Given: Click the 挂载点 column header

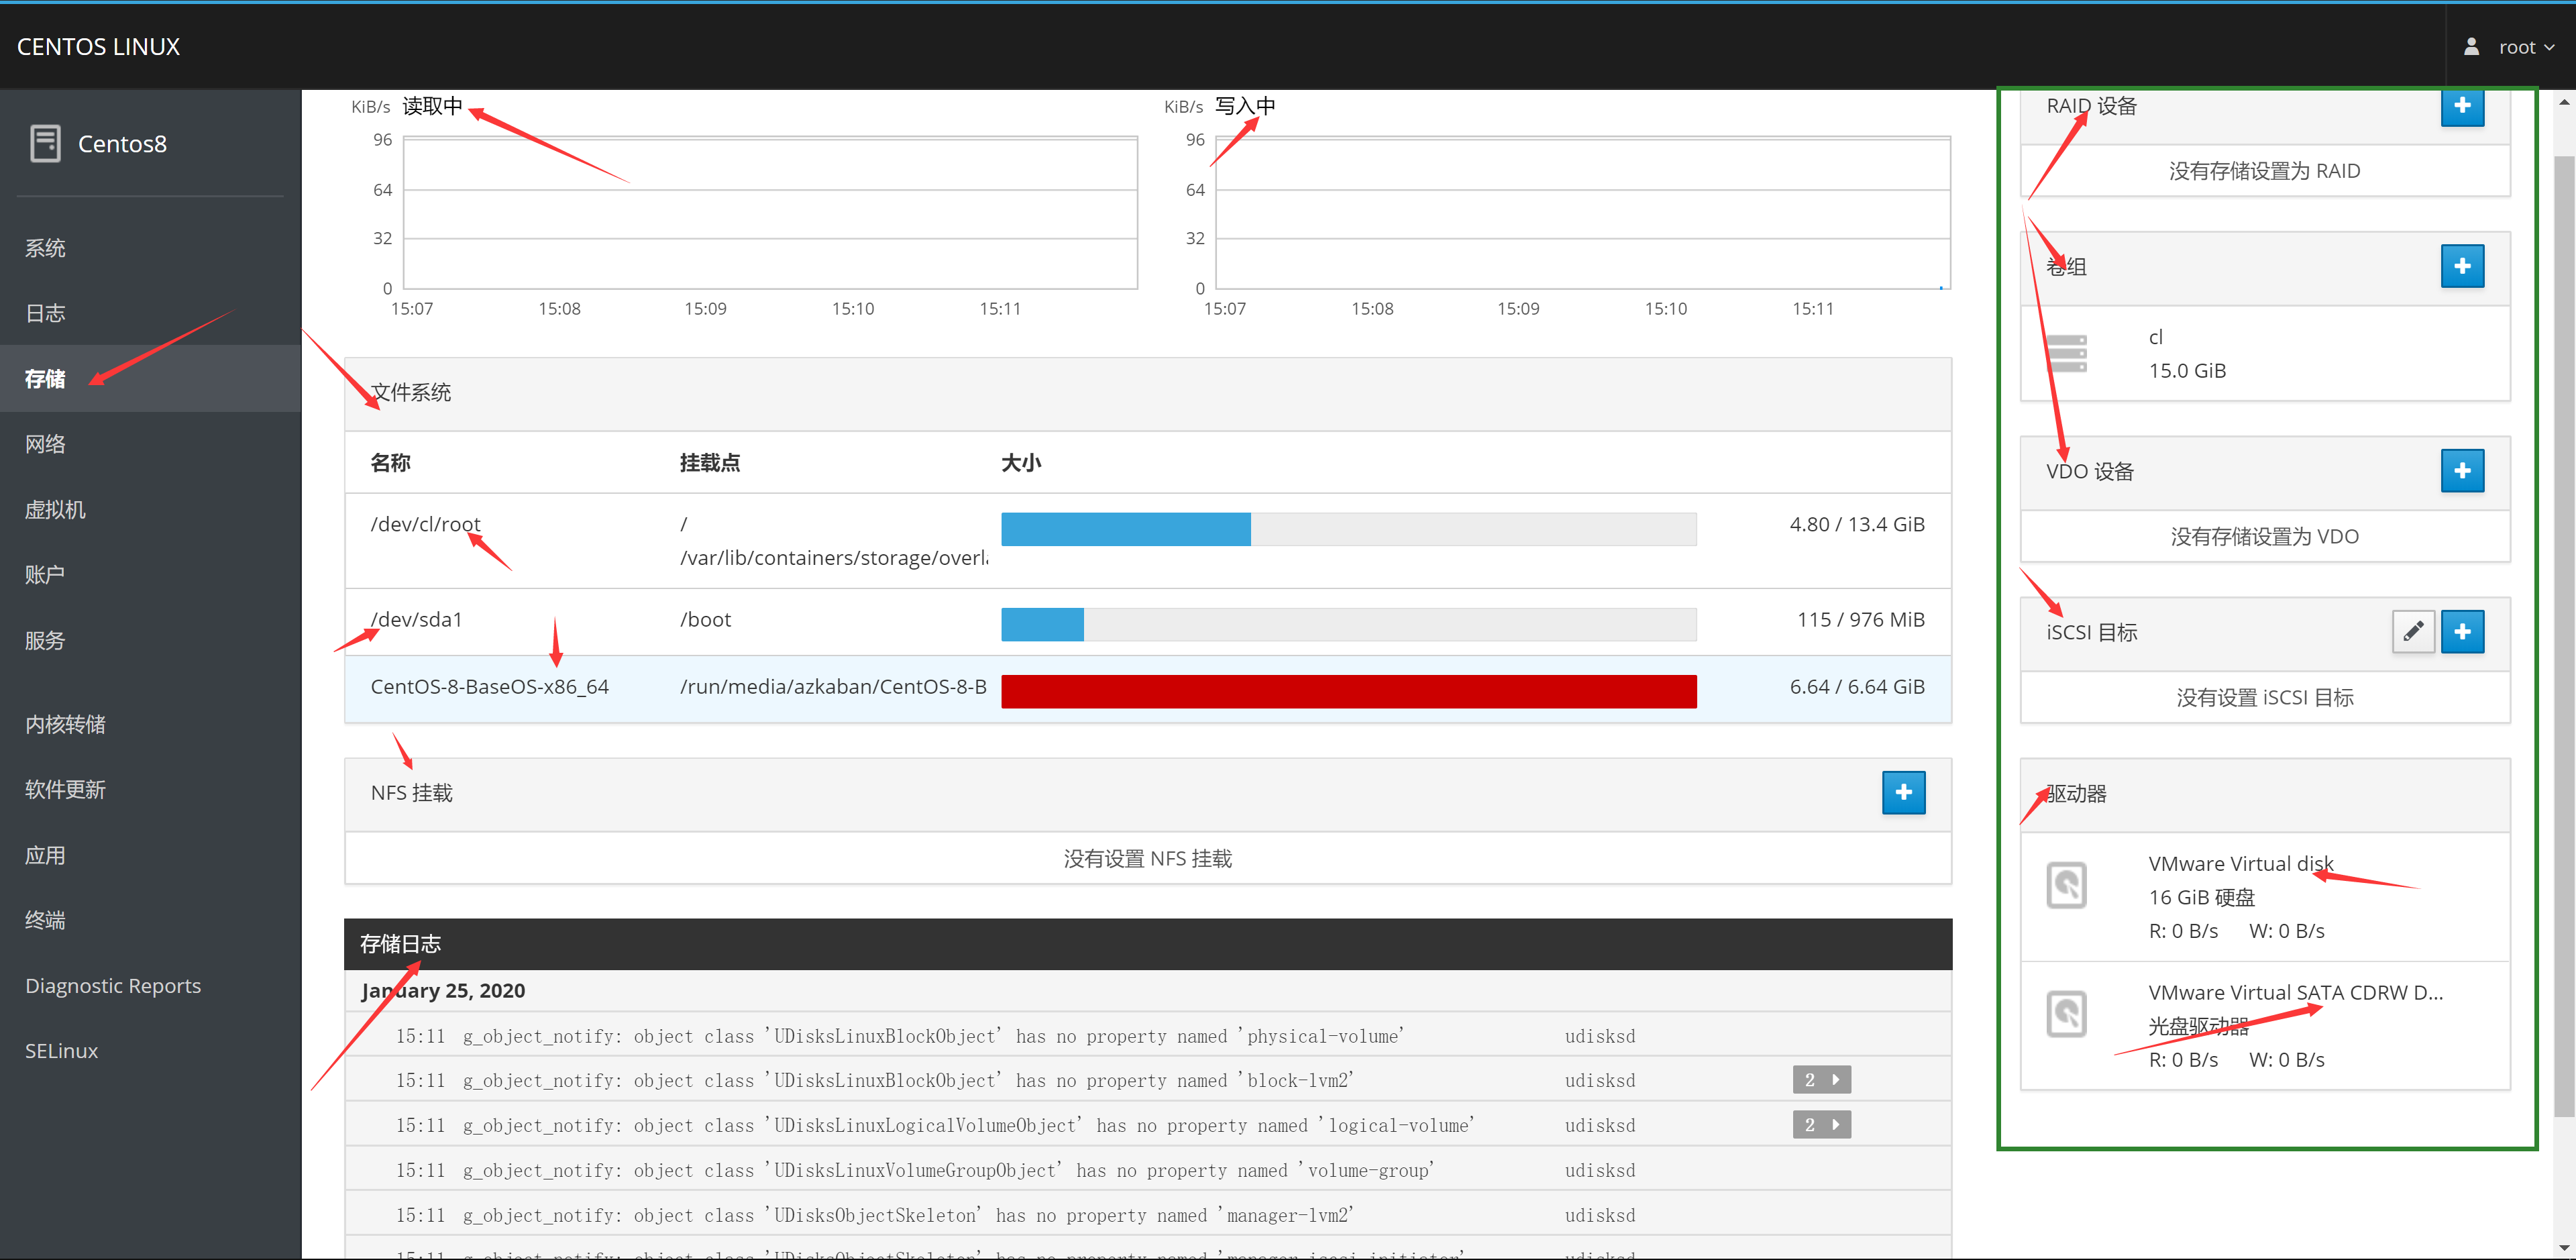Looking at the screenshot, I should pos(709,463).
